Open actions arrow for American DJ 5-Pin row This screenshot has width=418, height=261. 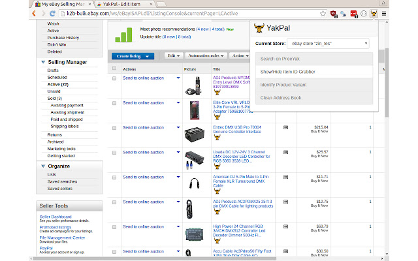point(178,177)
